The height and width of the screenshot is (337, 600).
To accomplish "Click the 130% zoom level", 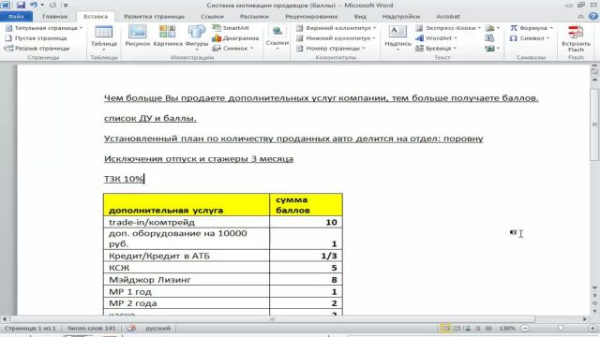I will click(506, 329).
